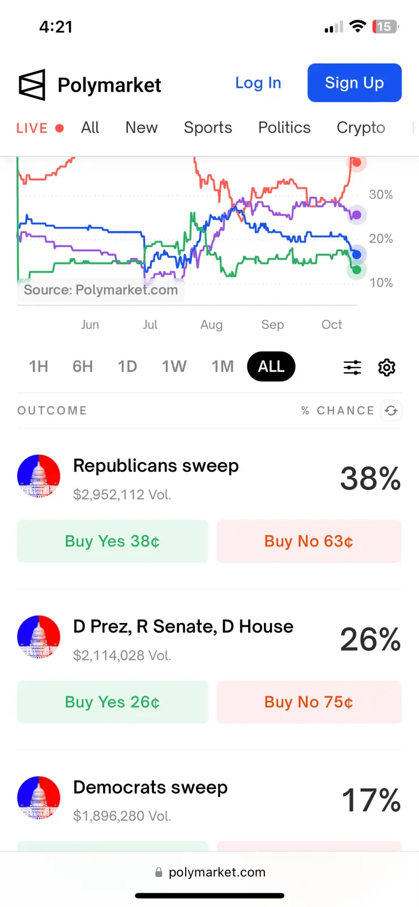
Task: Switch to the Crypto tab
Action: click(x=361, y=128)
